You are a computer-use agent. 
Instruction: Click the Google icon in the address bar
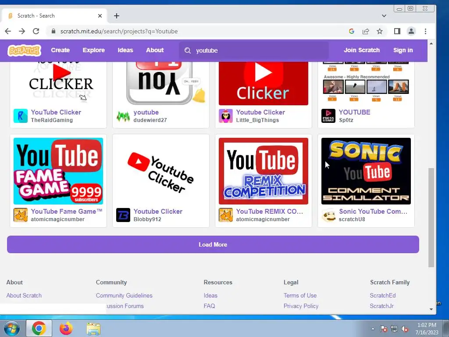coord(352,31)
